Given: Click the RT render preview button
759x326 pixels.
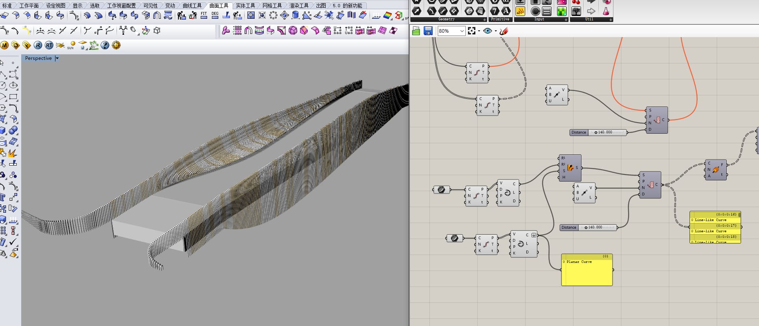Looking at the screenshot, I should tap(49, 45).
